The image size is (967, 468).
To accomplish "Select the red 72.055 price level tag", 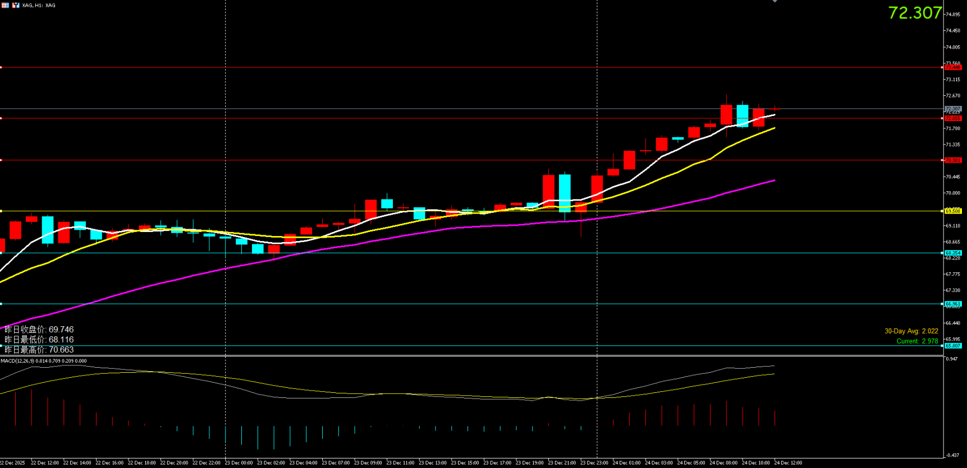I will [x=953, y=118].
